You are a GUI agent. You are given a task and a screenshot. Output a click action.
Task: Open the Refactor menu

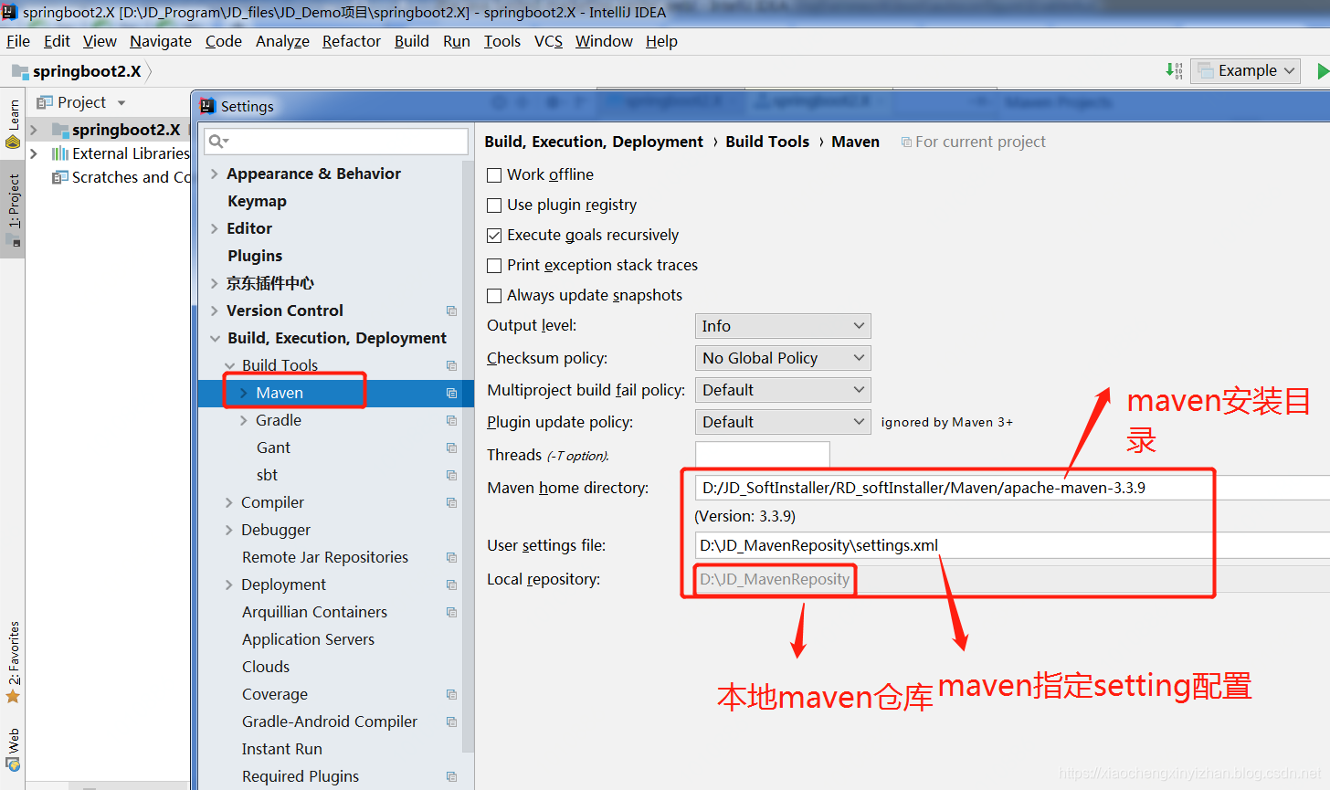pyautogui.click(x=352, y=41)
